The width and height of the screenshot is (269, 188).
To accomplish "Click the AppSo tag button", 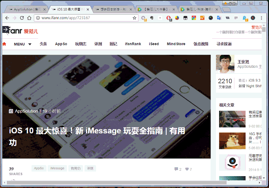I will coord(39,168).
